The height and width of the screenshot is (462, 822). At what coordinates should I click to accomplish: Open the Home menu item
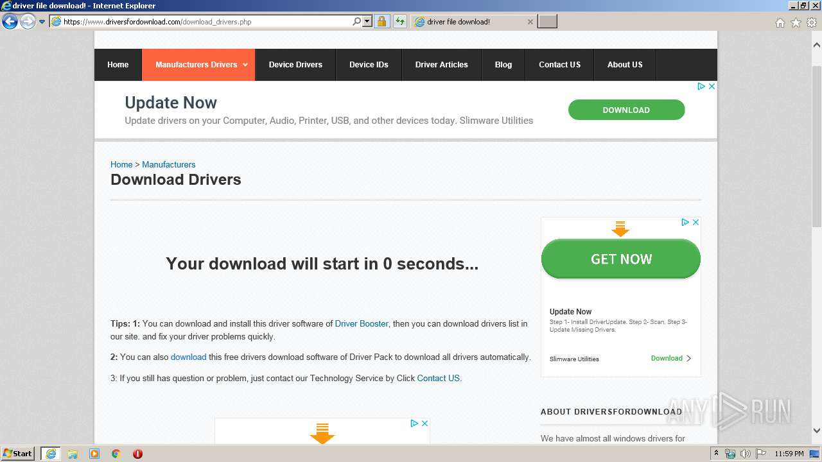(x=118, y=65)
